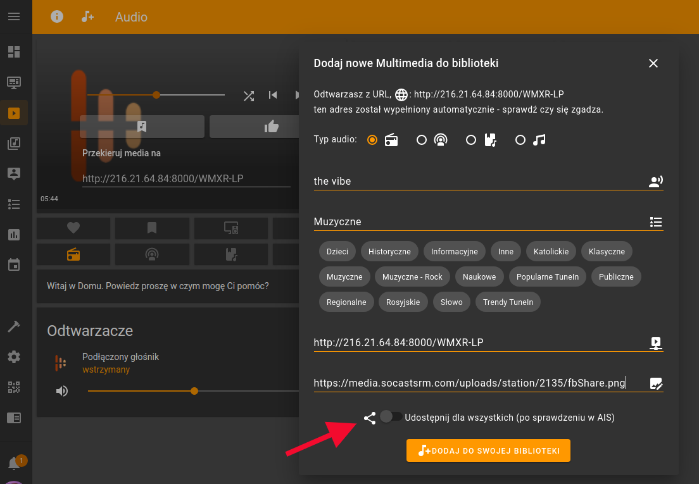Select the audiobook tile below the player

(x=231, y=255)
